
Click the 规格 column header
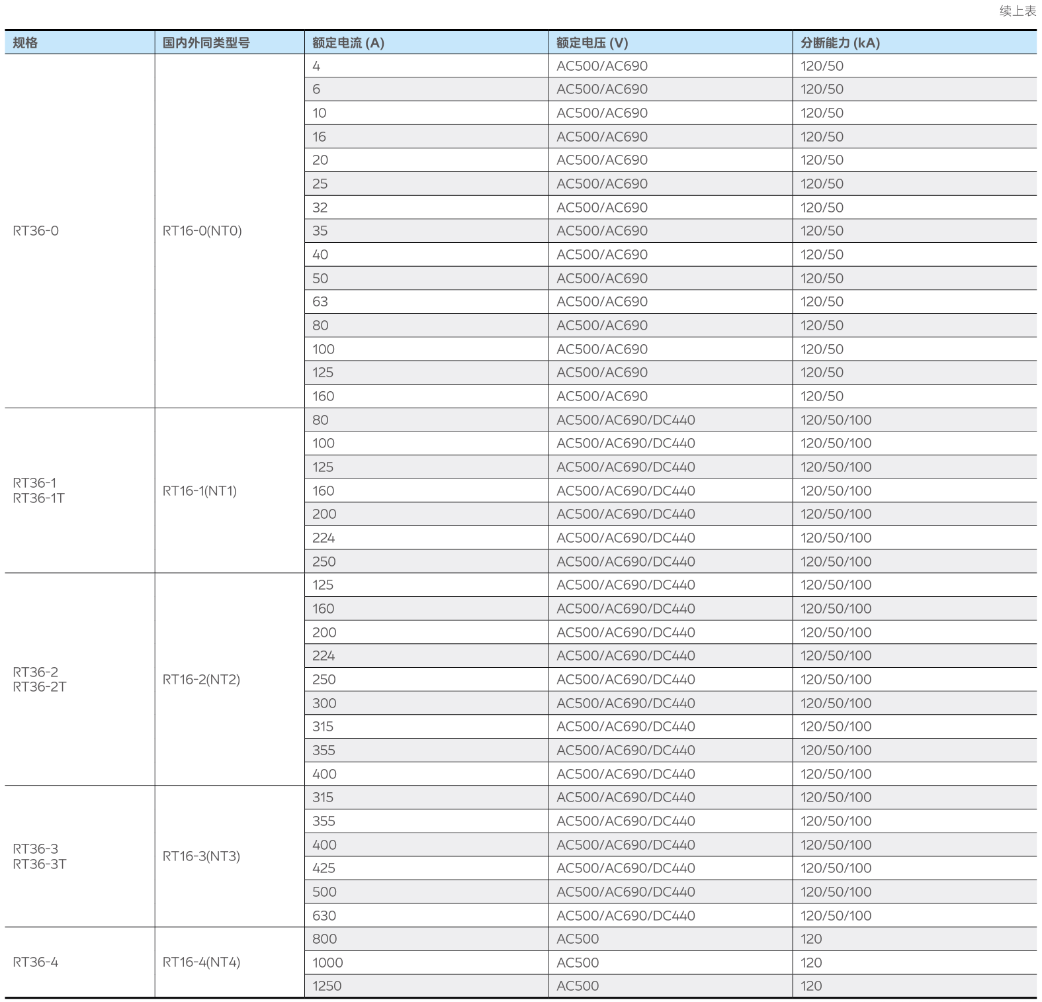25,43
